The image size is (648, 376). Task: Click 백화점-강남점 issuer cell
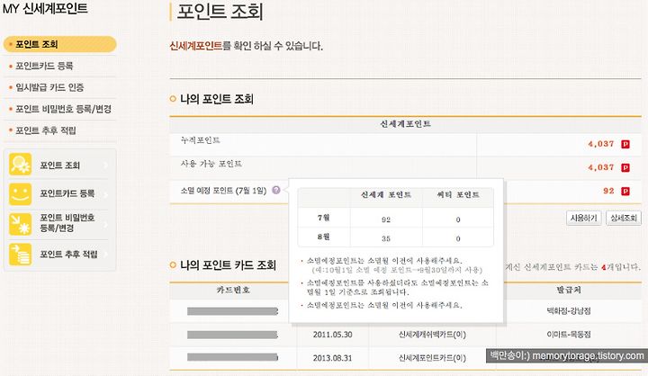(569, 310)
